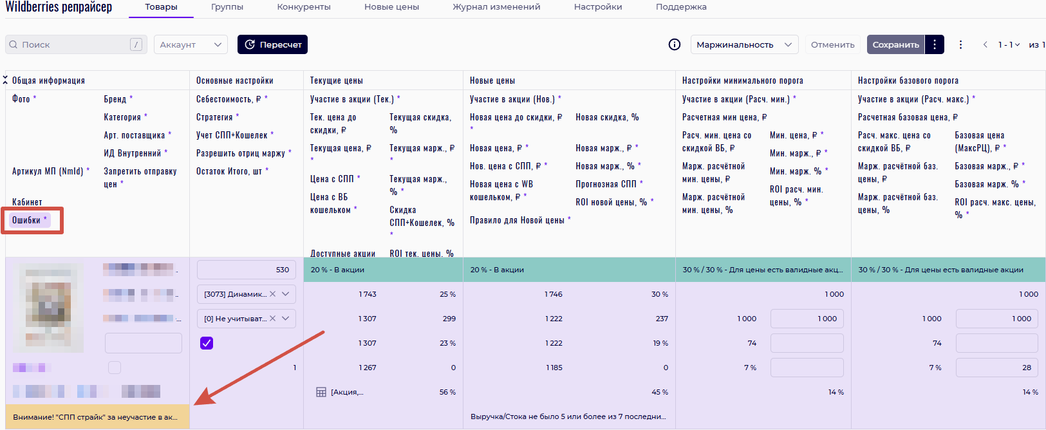
Task: Open the Новые цены tab
Action: (391, 7)
